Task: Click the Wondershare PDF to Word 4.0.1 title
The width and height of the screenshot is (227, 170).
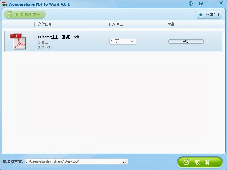Action: pyautogui.click(x=39, y=4)
